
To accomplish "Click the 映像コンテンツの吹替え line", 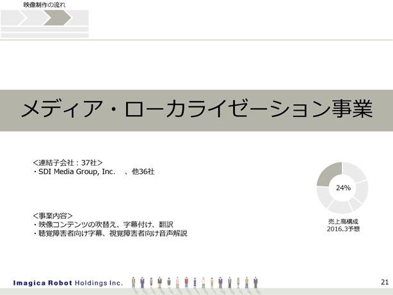I will (x=103, y=225).
